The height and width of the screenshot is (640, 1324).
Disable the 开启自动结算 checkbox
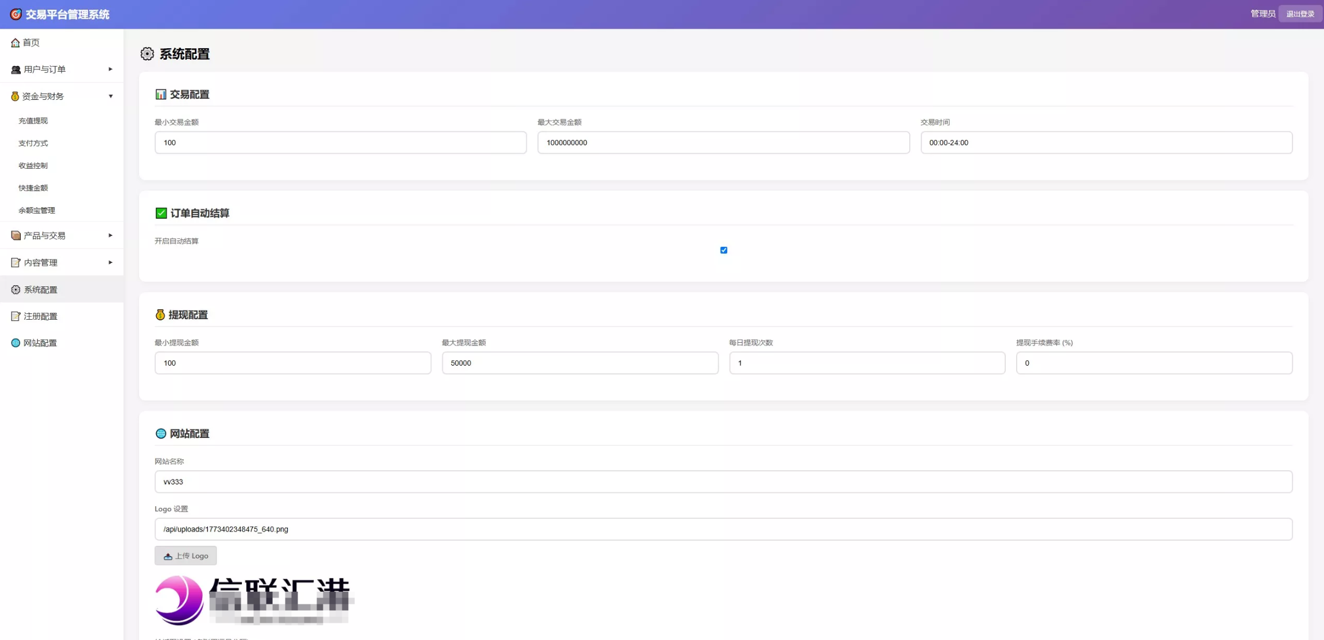coord(724,250)
